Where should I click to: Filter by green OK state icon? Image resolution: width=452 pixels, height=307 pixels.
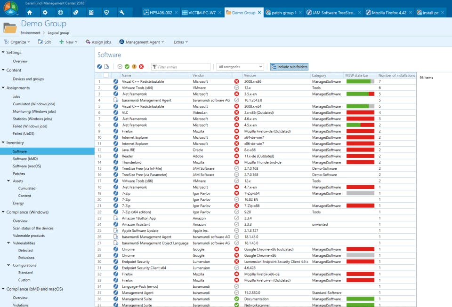[127, 67]
